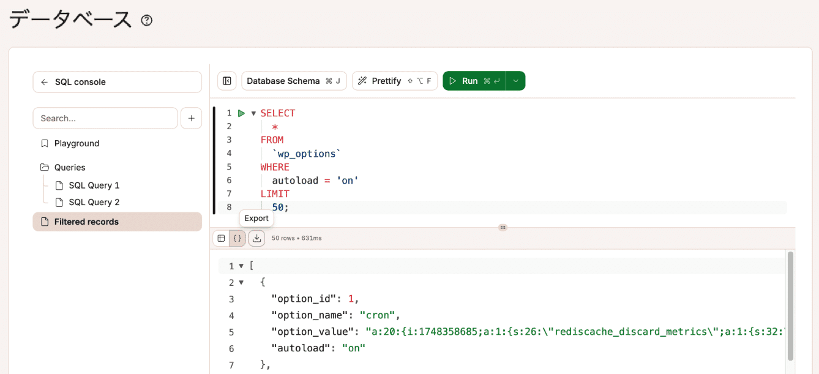Collapse the SELECT statement fold arrow

[x=253, y=113]
